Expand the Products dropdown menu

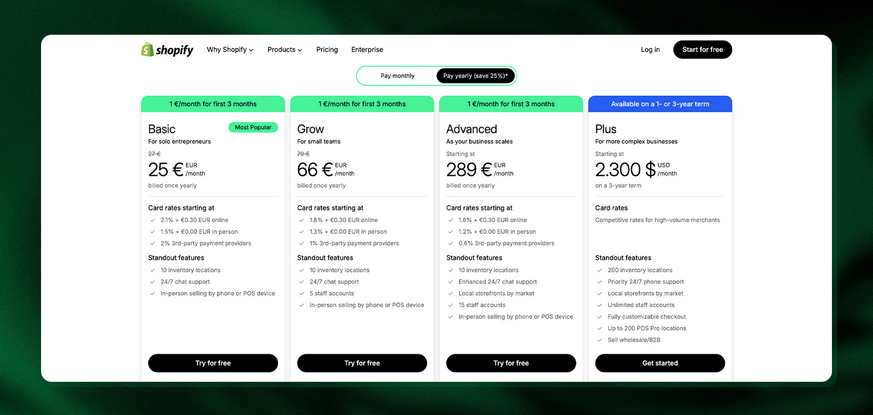[x=281, y=49]
